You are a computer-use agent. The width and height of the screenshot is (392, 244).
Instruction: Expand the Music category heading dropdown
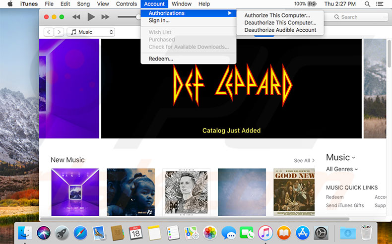point(340,158)
